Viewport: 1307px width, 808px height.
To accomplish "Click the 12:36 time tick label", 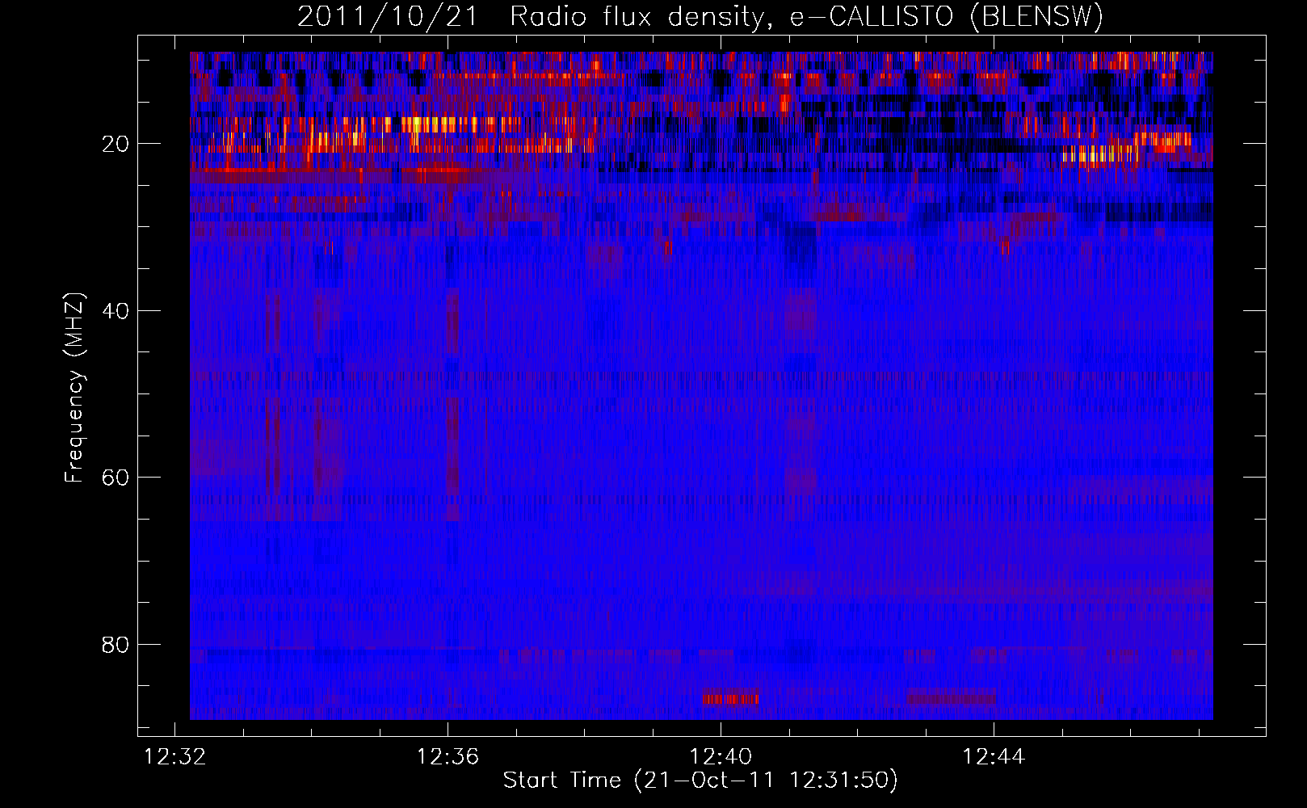I will [x=448, y=757].
